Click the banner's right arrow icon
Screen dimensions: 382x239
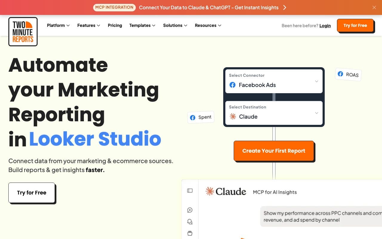pos(285,7)
